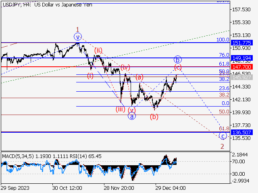Click the -2.9934 indicator scale value
258x193 pixels.
tap(241, 181)
